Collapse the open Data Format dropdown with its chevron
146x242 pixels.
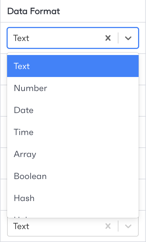point(128,38)
